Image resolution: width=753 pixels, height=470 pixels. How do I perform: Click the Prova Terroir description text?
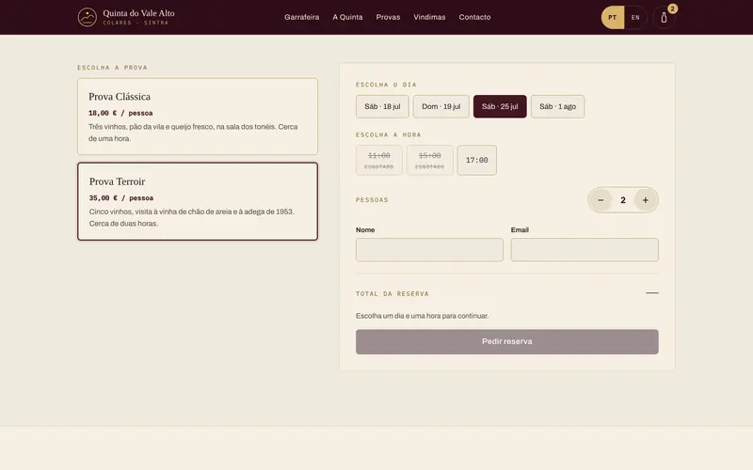(192, 218)
